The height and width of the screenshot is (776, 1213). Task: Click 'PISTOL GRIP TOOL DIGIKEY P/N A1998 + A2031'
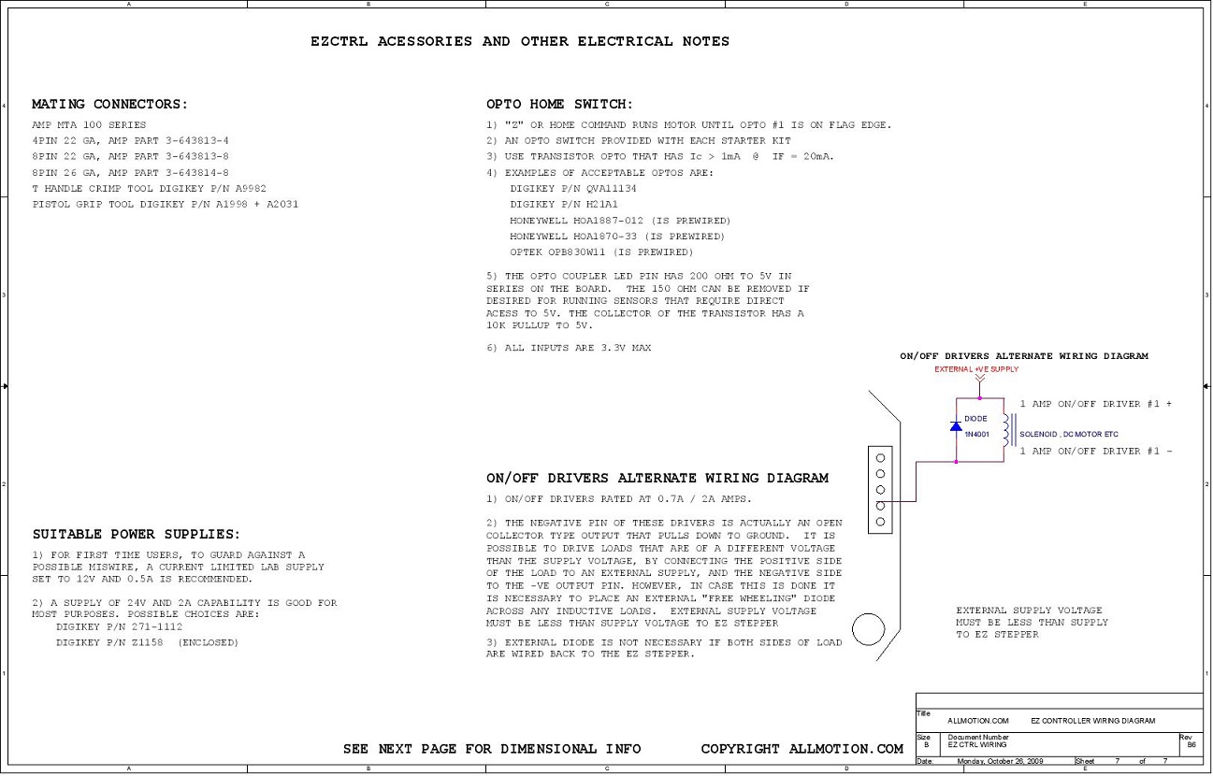tap(166, 204)
